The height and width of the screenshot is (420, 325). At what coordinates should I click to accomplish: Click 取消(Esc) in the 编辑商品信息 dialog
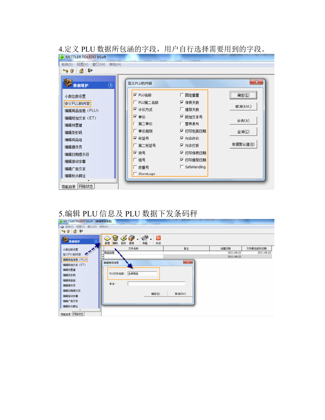[x=180, y=293]
